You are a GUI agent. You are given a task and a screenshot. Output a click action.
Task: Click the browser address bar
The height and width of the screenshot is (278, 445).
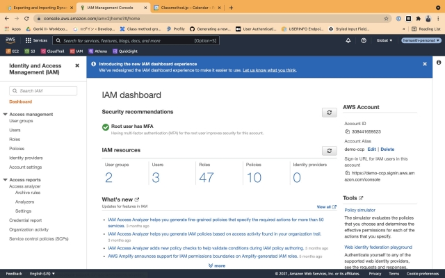tap(213, 19)
